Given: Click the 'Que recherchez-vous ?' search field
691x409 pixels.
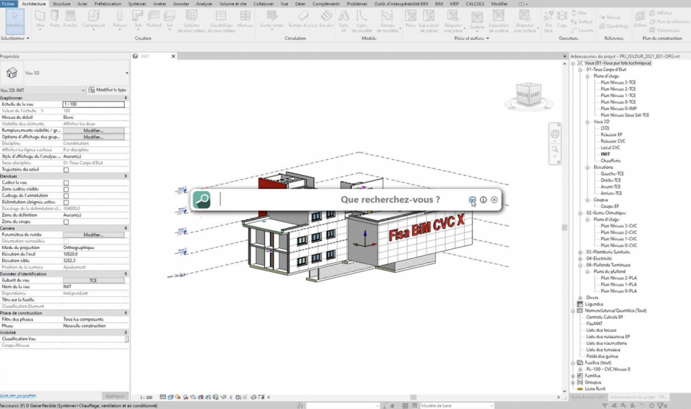Looking at the screenshot, I should 337,200.
